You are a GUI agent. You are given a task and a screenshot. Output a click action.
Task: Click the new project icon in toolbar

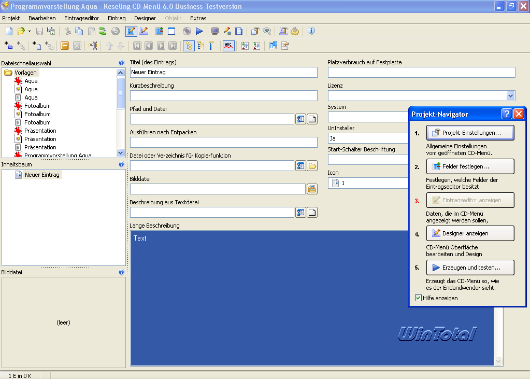pyautogui.click(x=9, y=31)
